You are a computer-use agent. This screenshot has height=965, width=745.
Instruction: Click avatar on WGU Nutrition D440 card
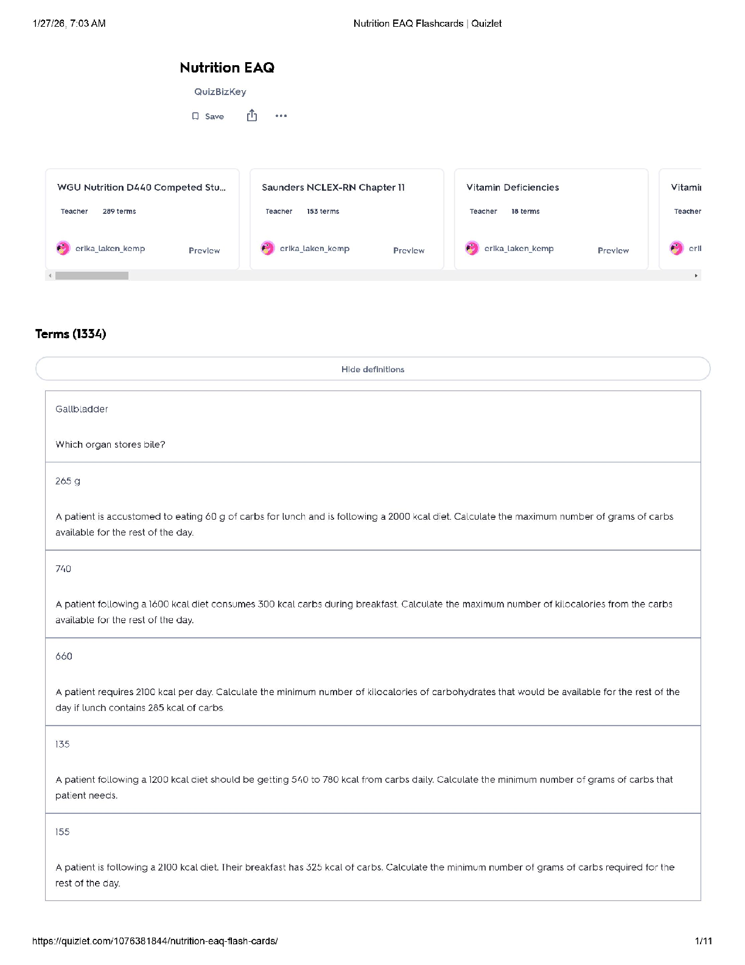point(63,249)
